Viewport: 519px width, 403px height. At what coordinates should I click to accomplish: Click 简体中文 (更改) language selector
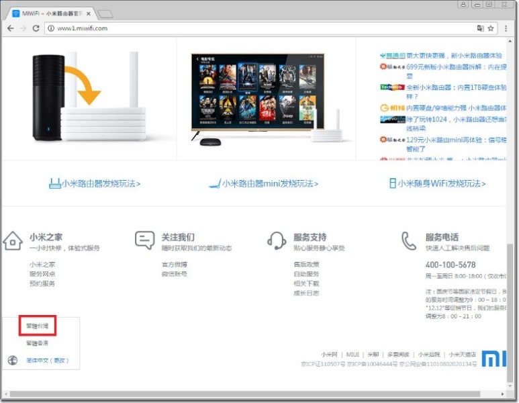coord(47,361)
